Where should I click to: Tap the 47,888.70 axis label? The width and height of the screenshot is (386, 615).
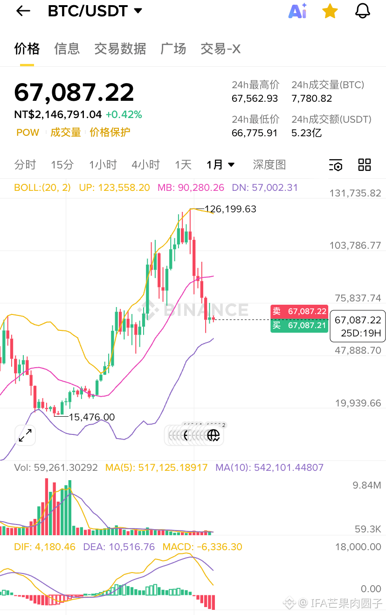pos(358,350)
